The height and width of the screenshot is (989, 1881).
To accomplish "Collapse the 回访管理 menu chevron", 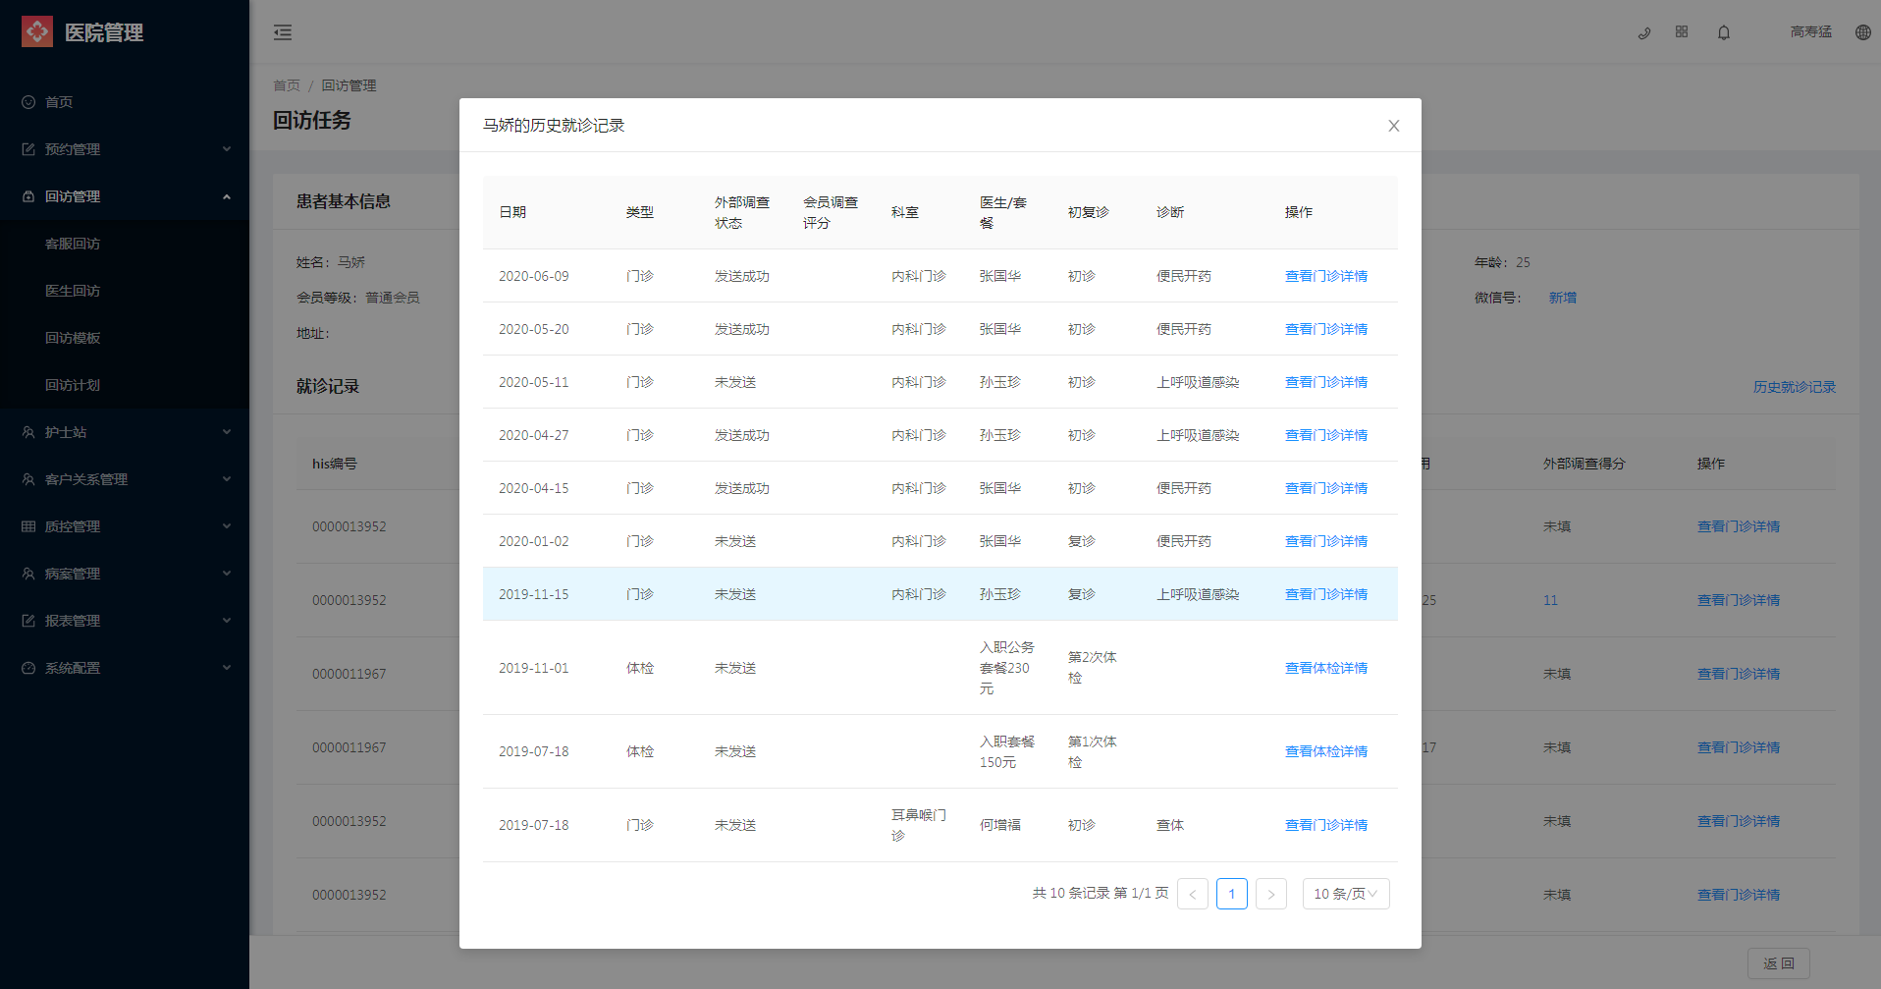I will [x=227, y=196].
